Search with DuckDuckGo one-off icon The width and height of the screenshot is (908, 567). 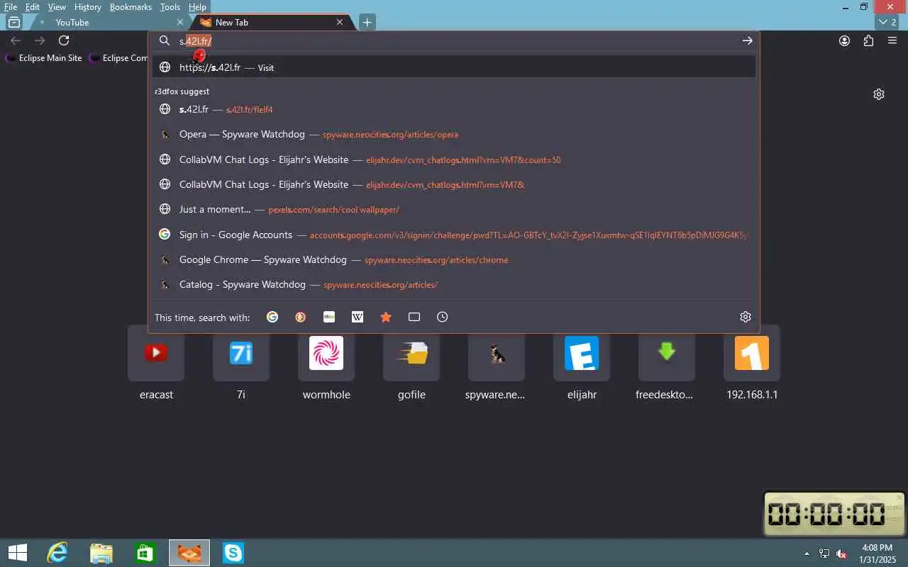pyautogui.click(x=301, y=317)
